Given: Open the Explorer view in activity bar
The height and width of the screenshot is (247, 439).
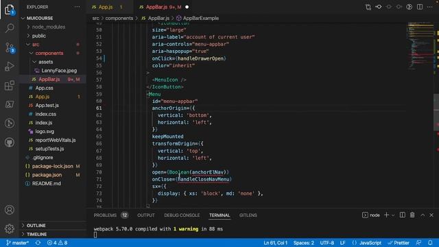Looking at the screenshot, I should click(x=10, y=10).
